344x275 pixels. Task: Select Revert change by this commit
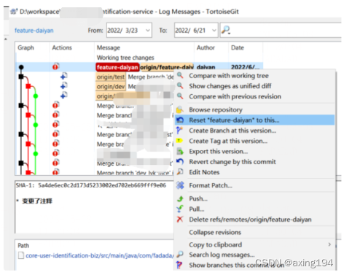tap(232, 162)
